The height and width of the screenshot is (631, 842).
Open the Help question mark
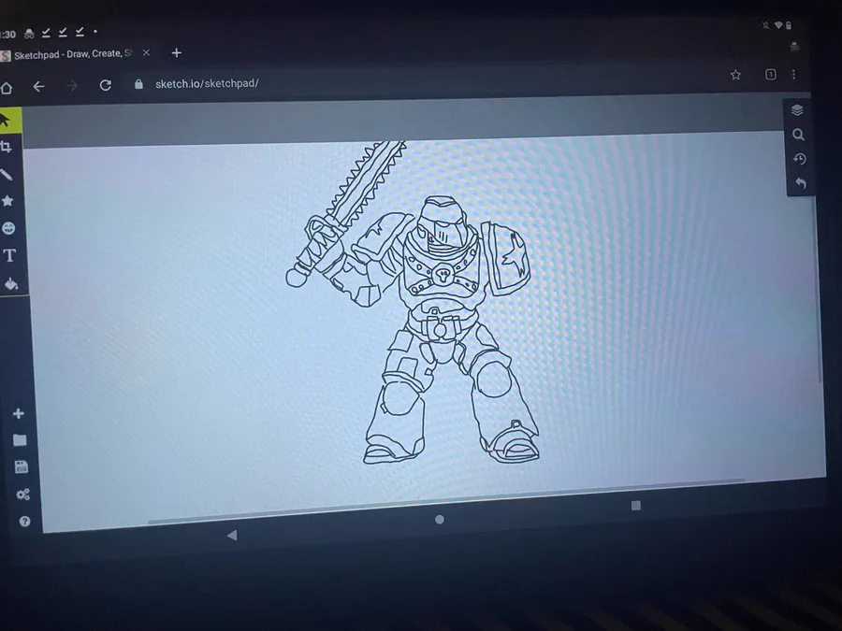24,521
